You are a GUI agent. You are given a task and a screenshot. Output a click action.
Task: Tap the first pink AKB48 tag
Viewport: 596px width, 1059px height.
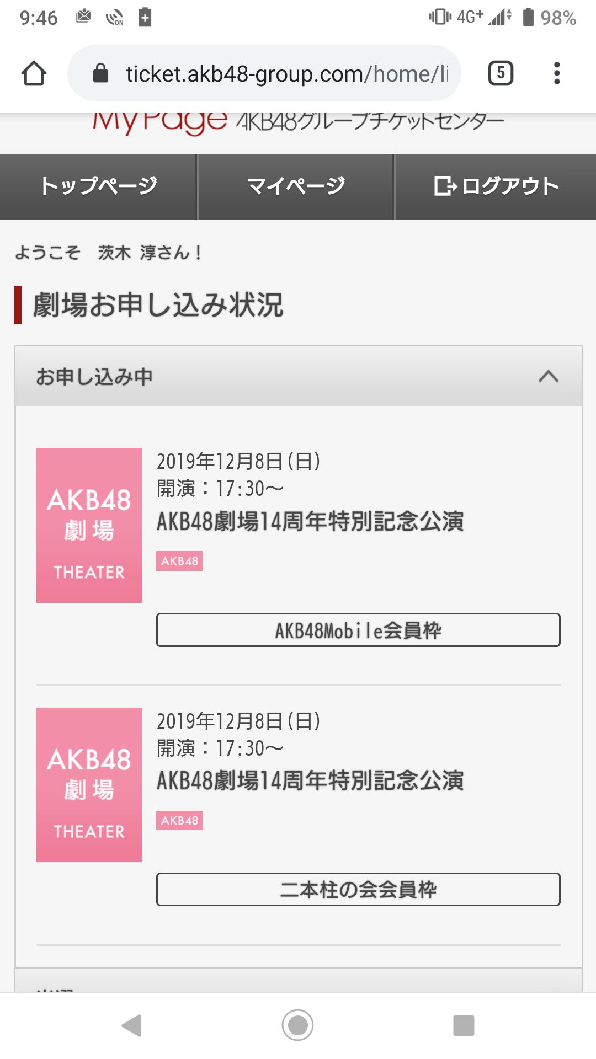tap(179, 561)
